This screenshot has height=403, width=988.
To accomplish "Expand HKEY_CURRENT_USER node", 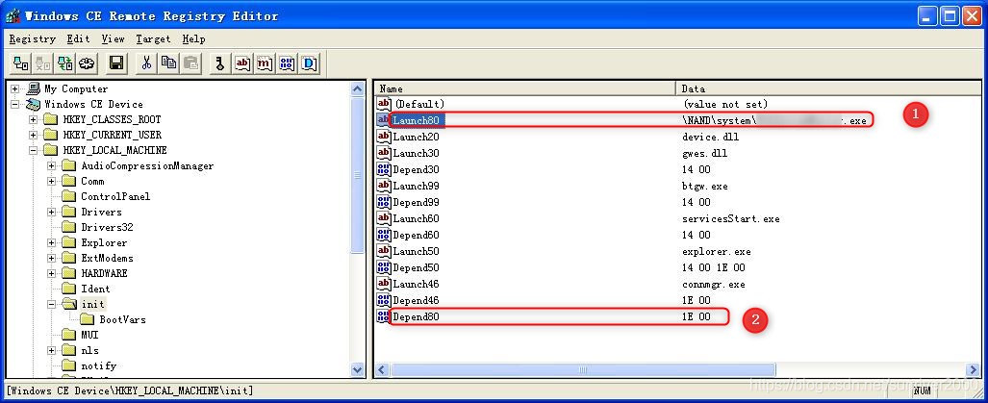I will click(x=34, y=135).
